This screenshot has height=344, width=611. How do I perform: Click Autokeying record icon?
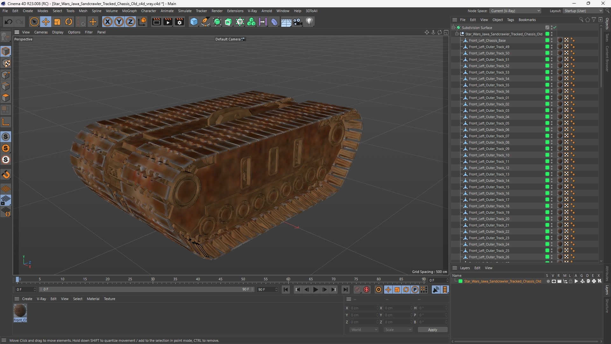[x=367, y=290]
